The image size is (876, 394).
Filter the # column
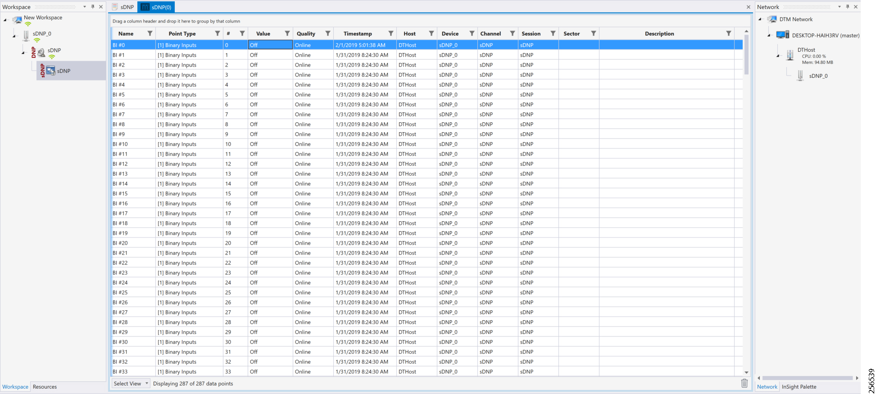coord(242,33)
